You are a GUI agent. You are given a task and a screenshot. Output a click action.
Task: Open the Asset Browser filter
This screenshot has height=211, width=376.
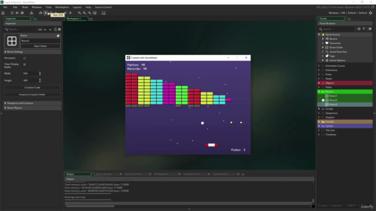364,29
